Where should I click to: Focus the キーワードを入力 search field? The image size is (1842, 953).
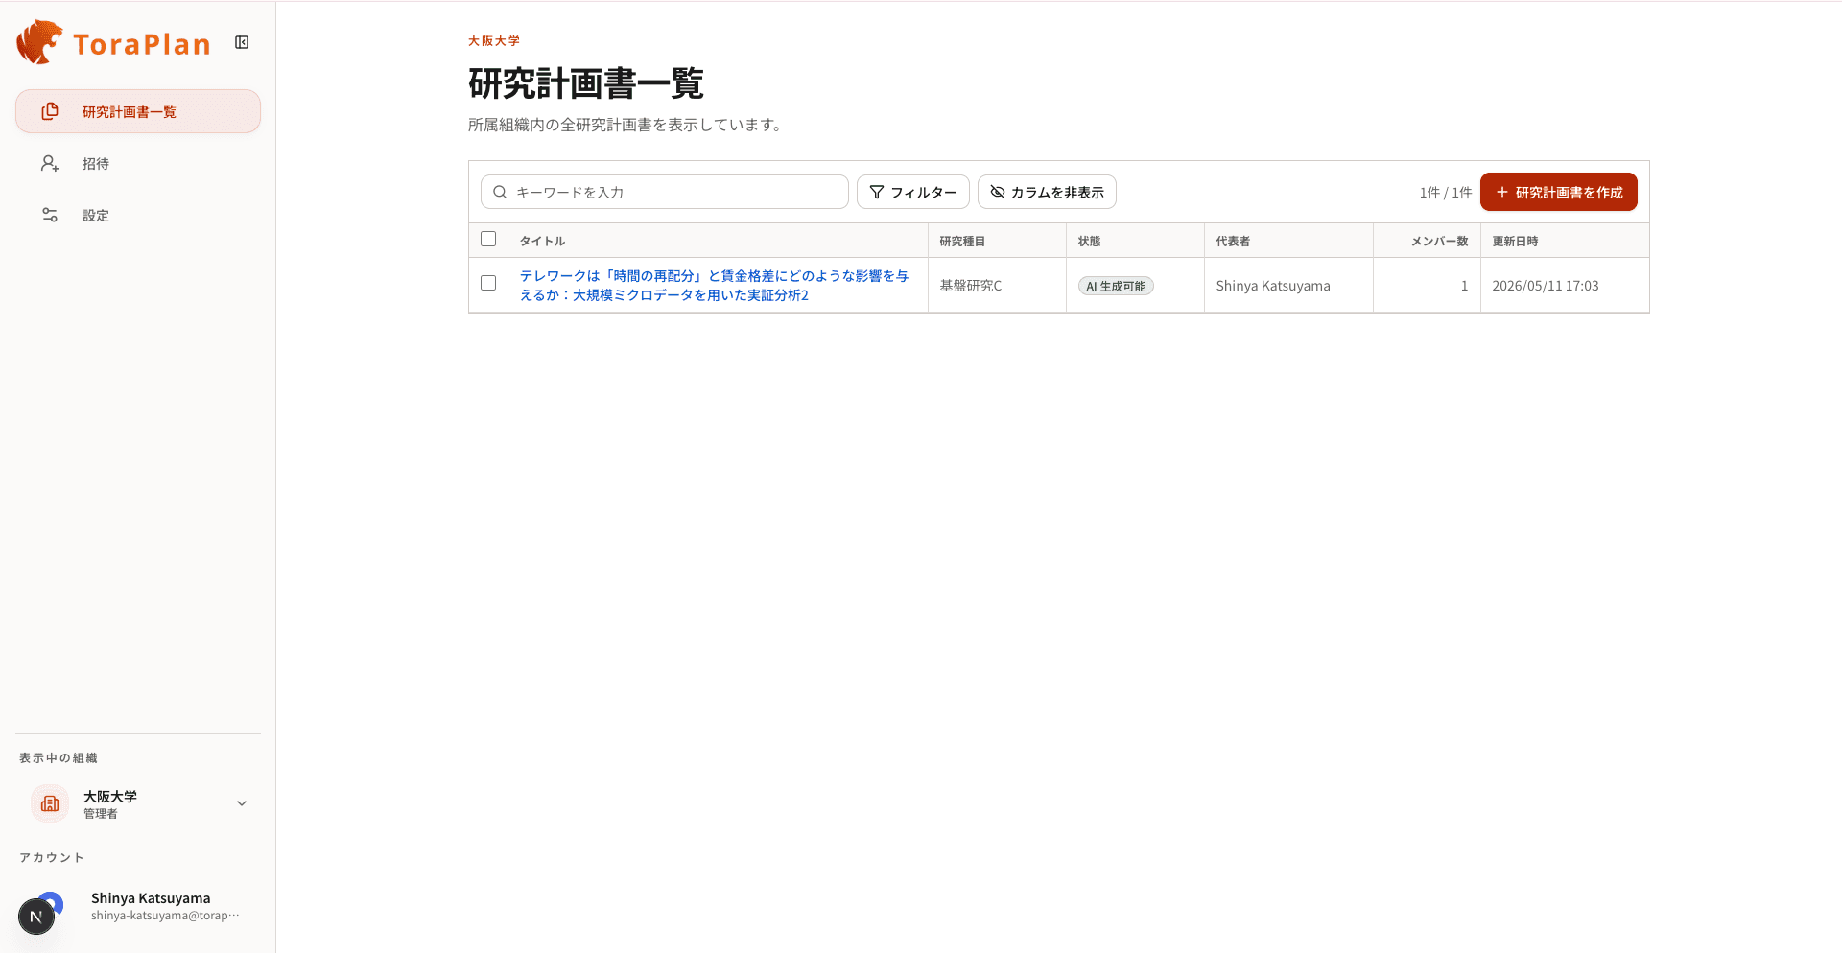tap(664, 192)
